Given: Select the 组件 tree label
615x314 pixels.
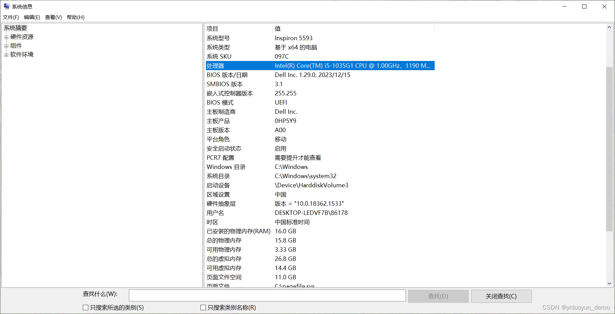Looking at the screenshot, I should coord(16,46).
